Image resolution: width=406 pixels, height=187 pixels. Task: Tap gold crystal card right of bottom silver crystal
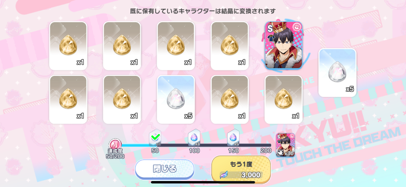[x=230, y=100]
